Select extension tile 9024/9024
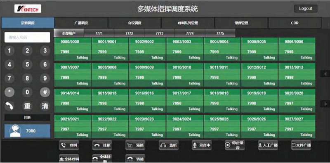This screenshot has width=330, height=163. coord(185,127)
